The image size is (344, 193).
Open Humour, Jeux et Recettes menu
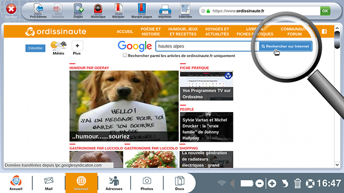[x=183, y=32]
